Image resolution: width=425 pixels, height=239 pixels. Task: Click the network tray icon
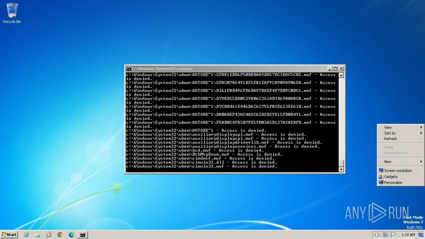[x=385, y=235]
